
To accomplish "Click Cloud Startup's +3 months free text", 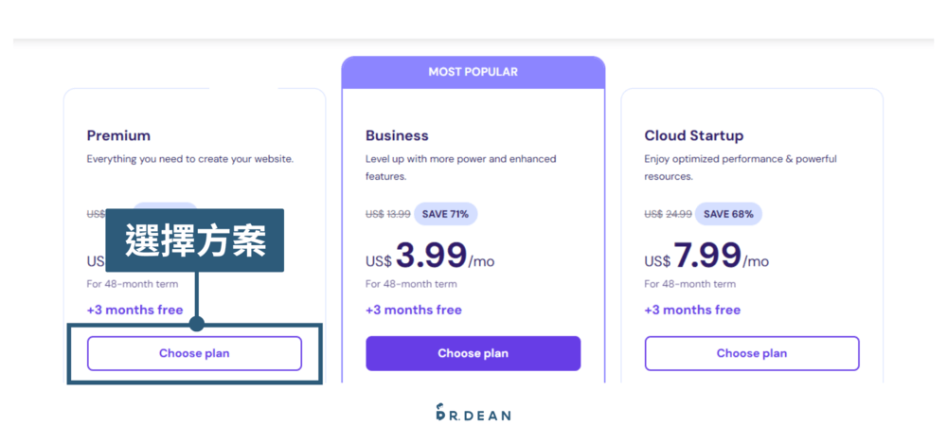I will point(692,310).
